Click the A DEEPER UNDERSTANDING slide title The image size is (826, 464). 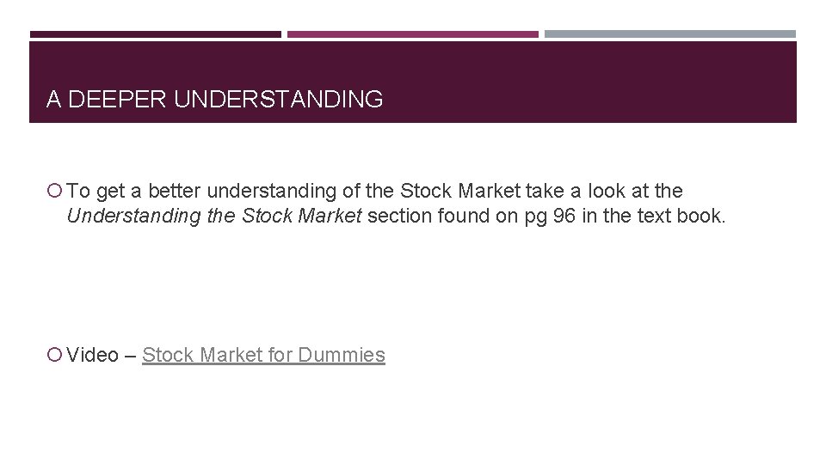point(214,99)
